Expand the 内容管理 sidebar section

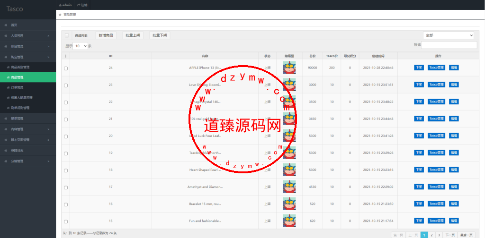pos(28,129)
